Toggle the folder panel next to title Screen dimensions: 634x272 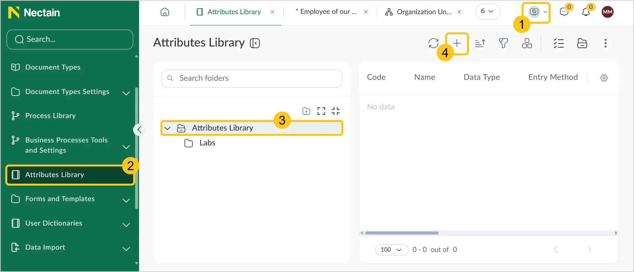(x=255, y=43)
